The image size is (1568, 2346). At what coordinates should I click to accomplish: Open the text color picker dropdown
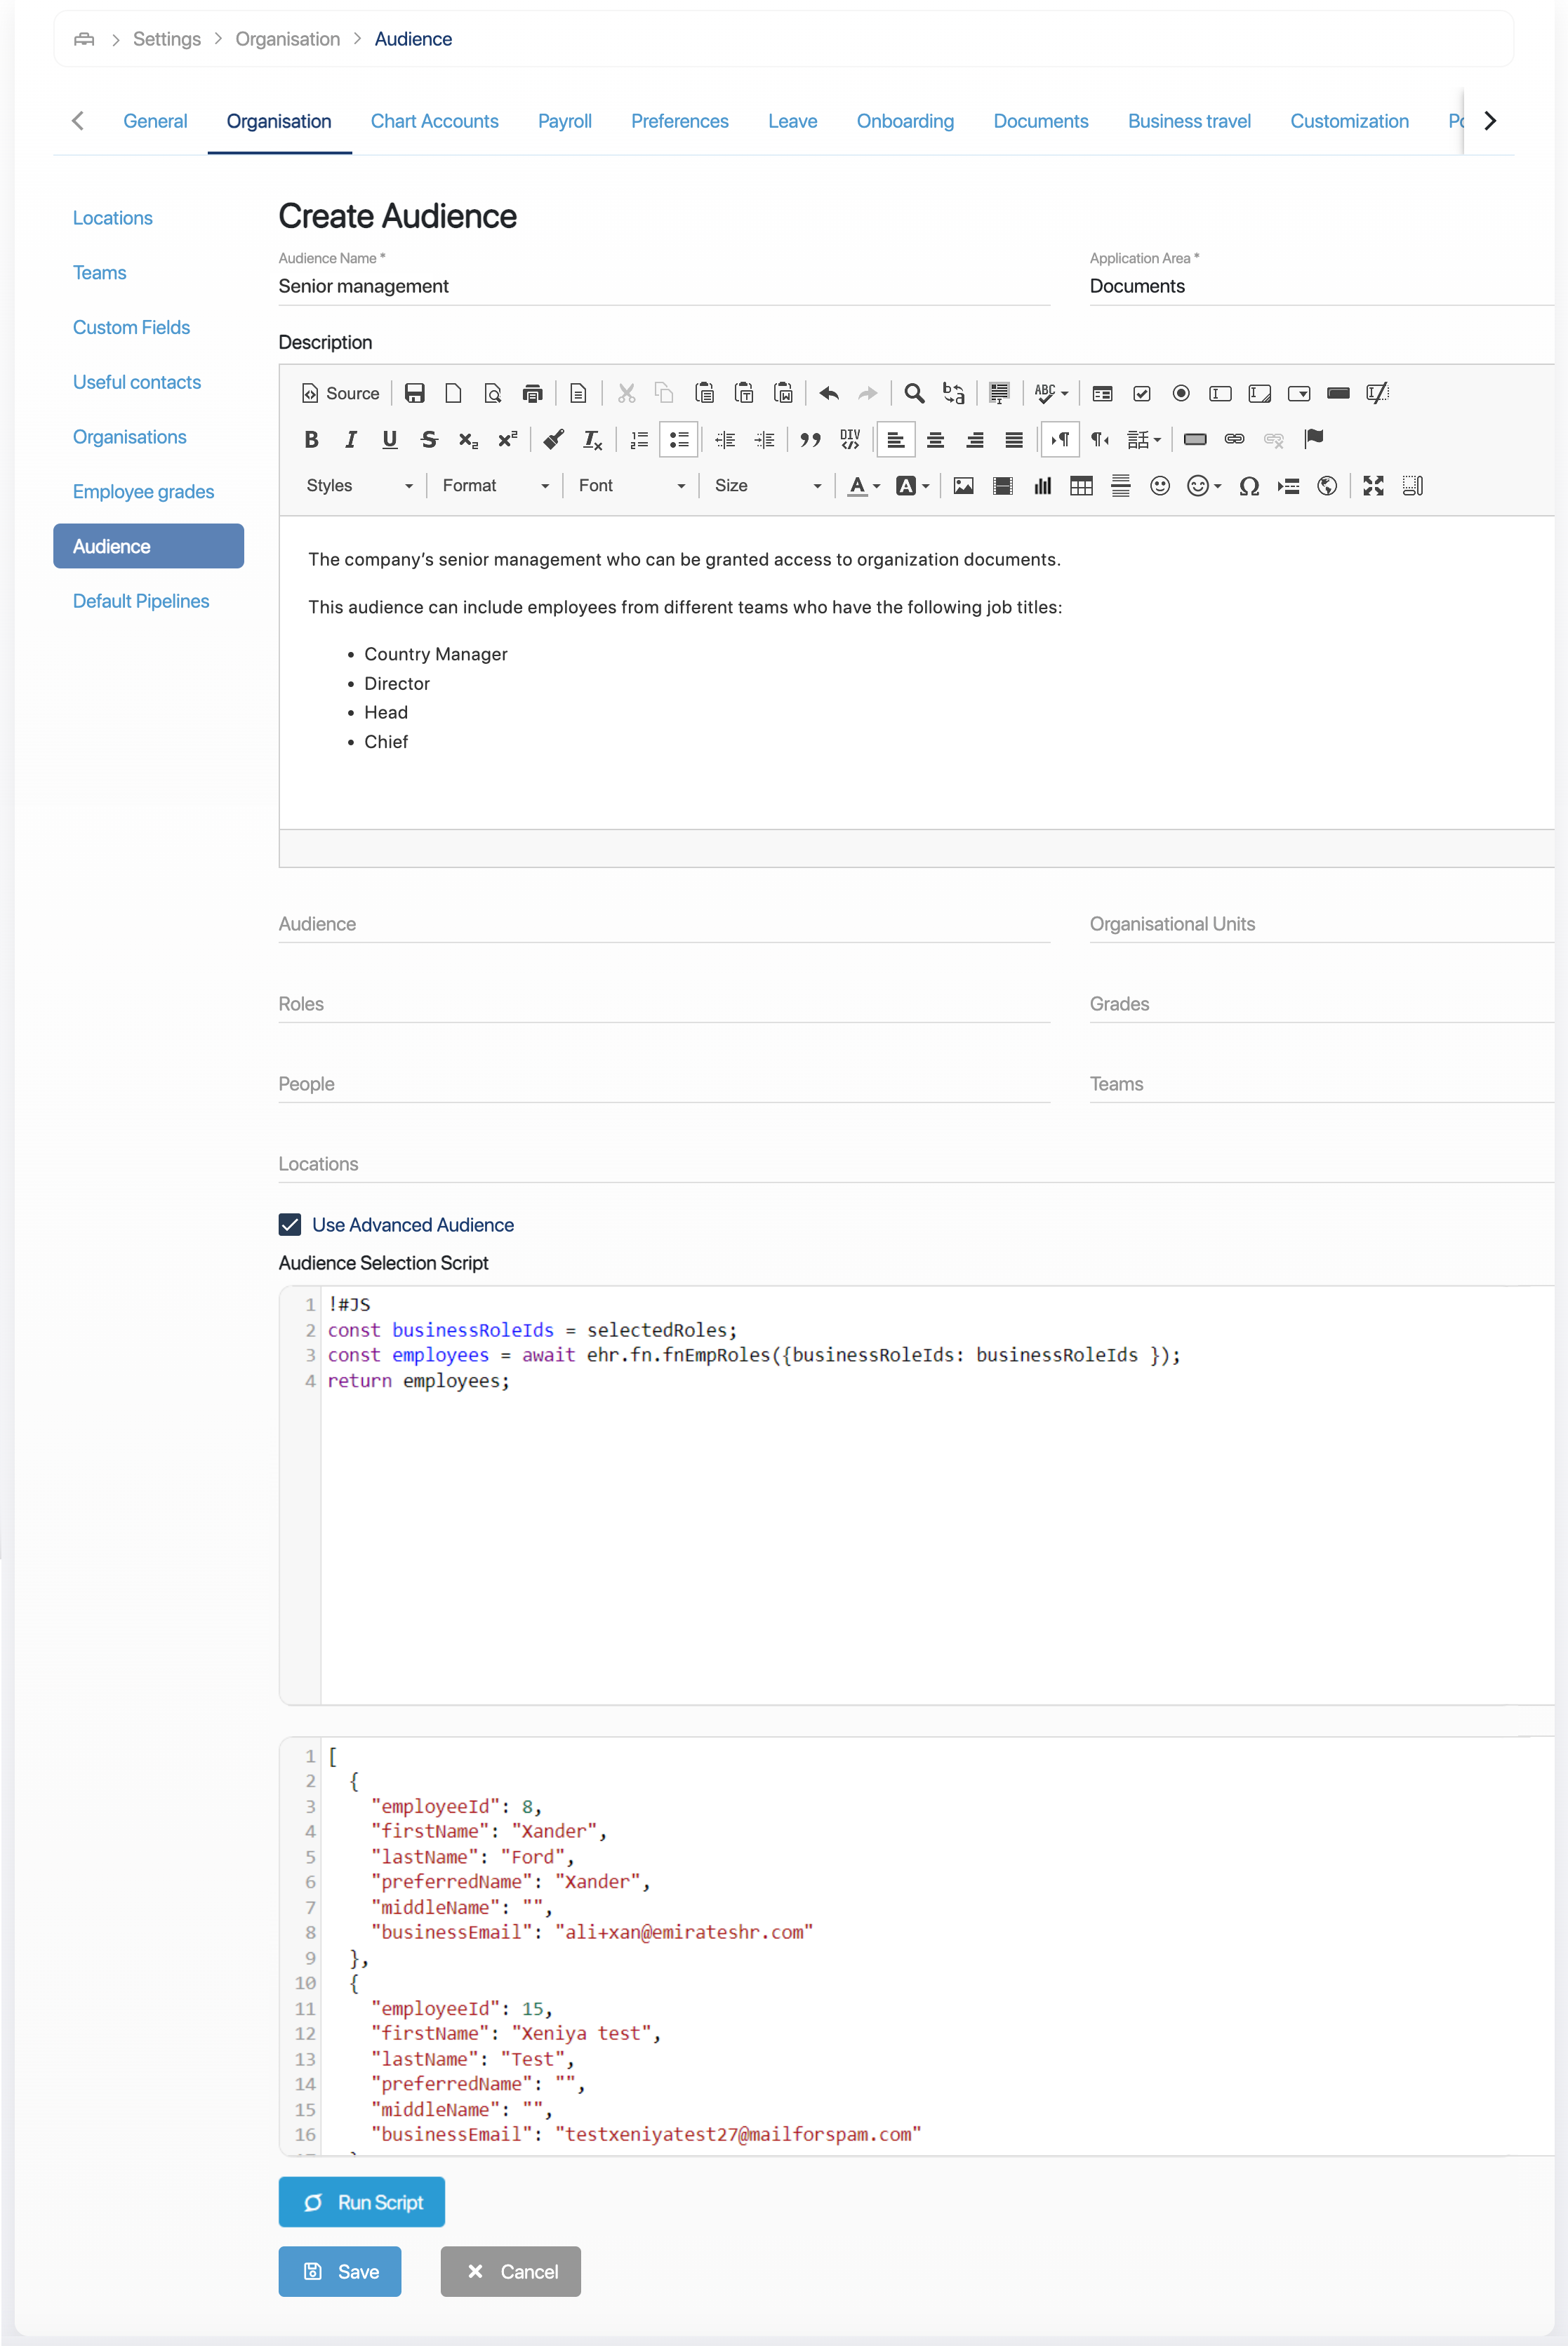[x=864, y=485]
